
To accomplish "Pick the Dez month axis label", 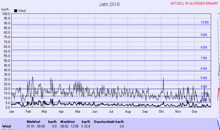I will pyautogui.click(x=195, y=112).
